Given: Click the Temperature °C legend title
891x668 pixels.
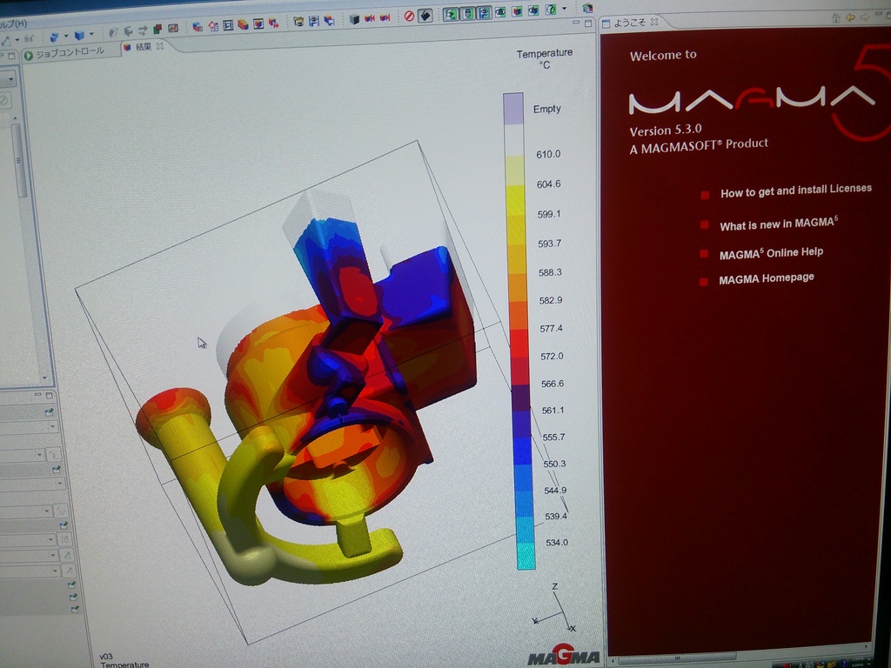Looking at the screenshot, I should 545,58.
